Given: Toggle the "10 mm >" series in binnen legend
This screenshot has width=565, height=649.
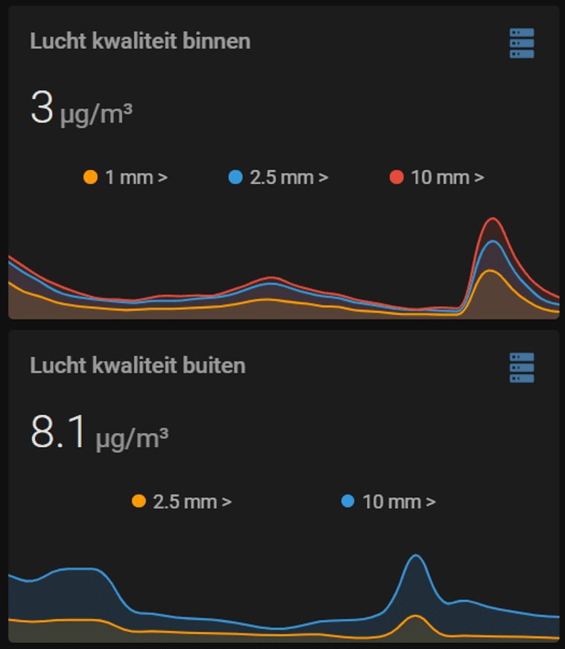Looking at the screenshot, I should pyautogui.click(x=447, y=177).
